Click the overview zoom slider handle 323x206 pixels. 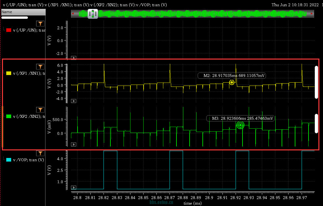click(x=93, y=14)
